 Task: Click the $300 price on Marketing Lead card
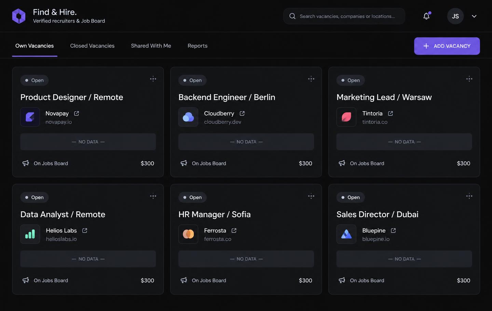(x=464, y=163)
